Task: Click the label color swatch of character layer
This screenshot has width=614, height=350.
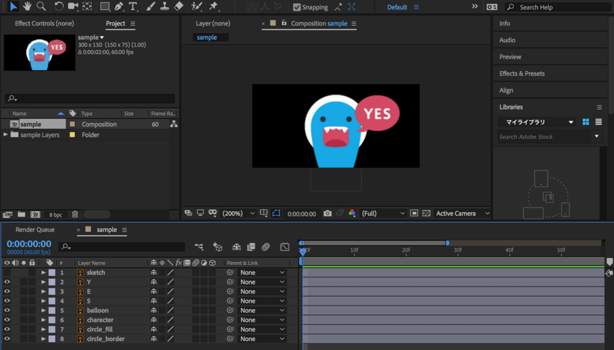Action: (52, 319)
